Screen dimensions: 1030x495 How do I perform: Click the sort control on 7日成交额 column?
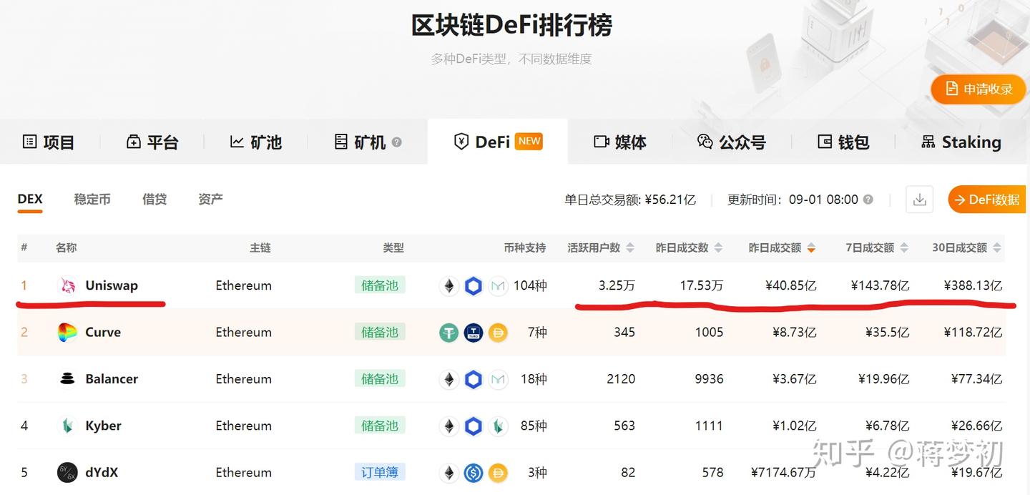point(906,247)
